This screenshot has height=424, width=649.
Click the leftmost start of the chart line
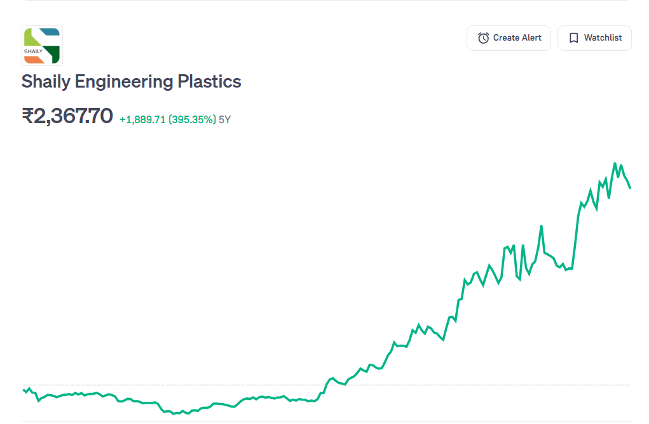point(24,390)
